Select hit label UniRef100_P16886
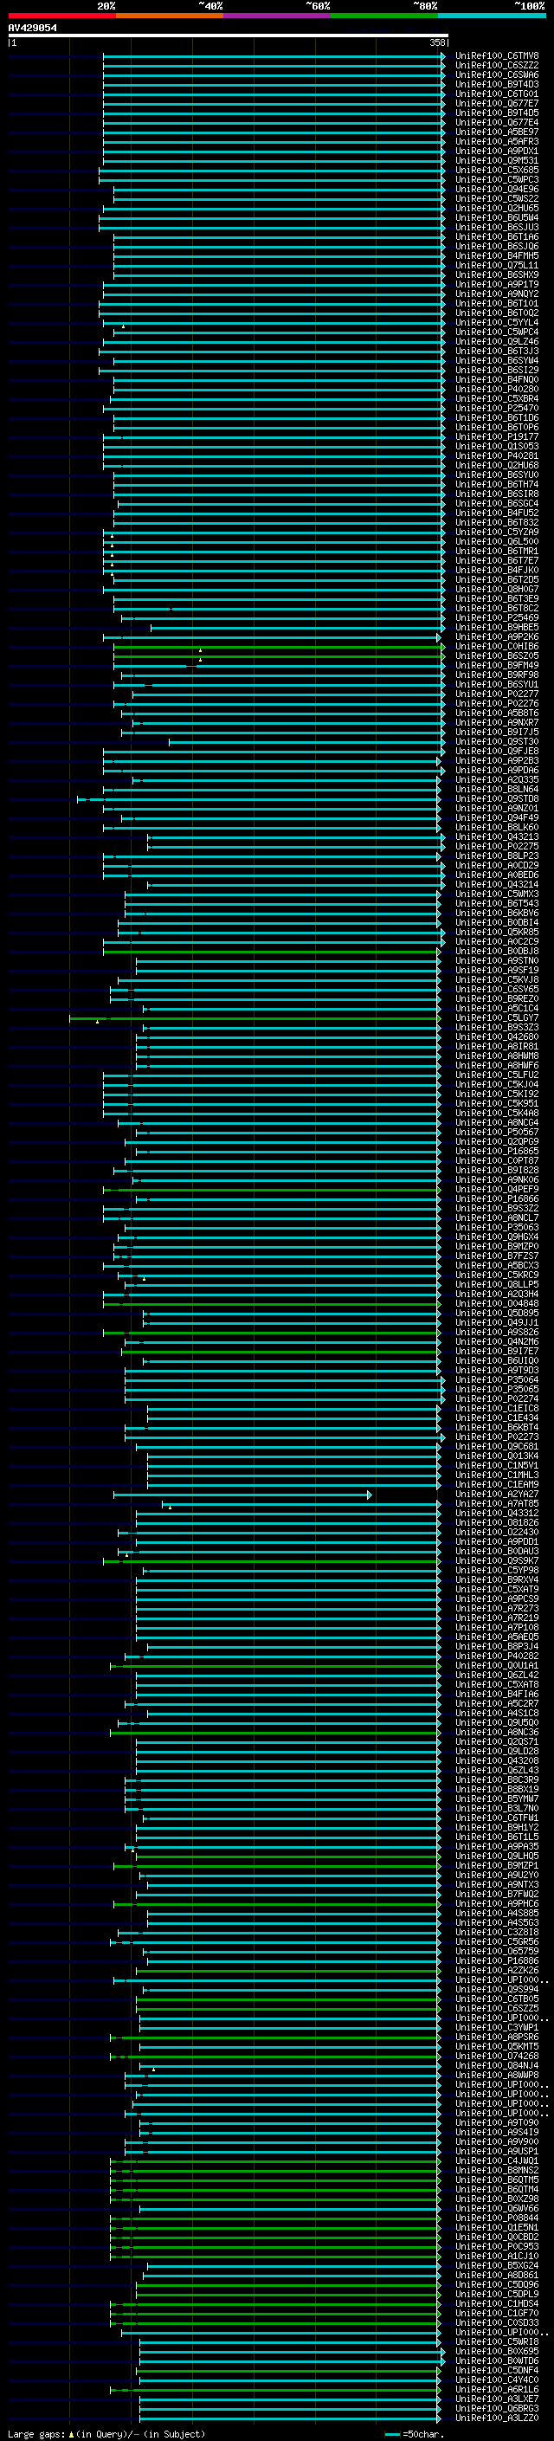 tap(497, 1960)
